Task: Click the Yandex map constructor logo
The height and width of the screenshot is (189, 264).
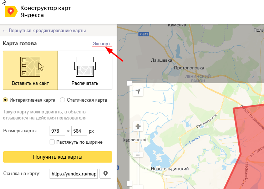Action: click(11, 11)
